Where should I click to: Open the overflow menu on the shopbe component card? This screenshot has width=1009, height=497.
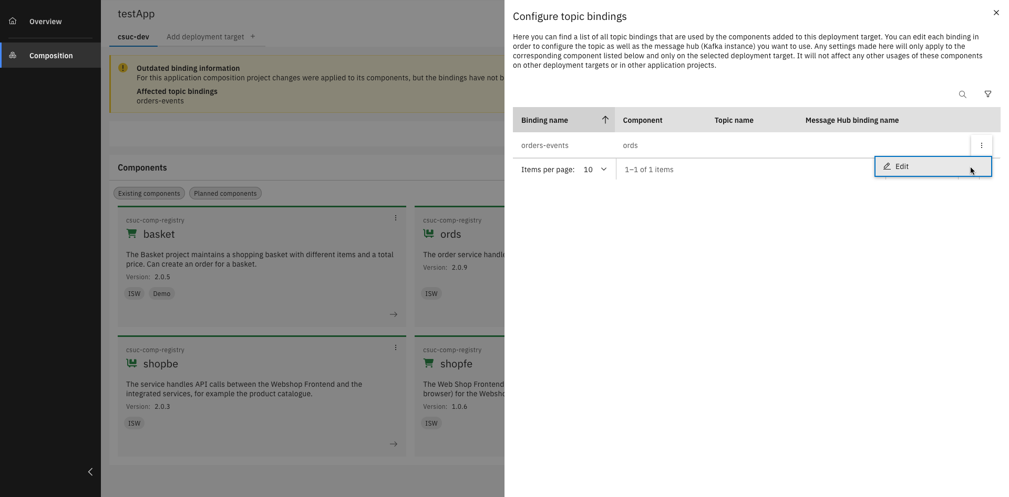pyautogui.click(x=396, y=347)
